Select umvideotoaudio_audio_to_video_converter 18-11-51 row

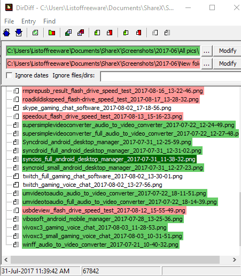114,193
